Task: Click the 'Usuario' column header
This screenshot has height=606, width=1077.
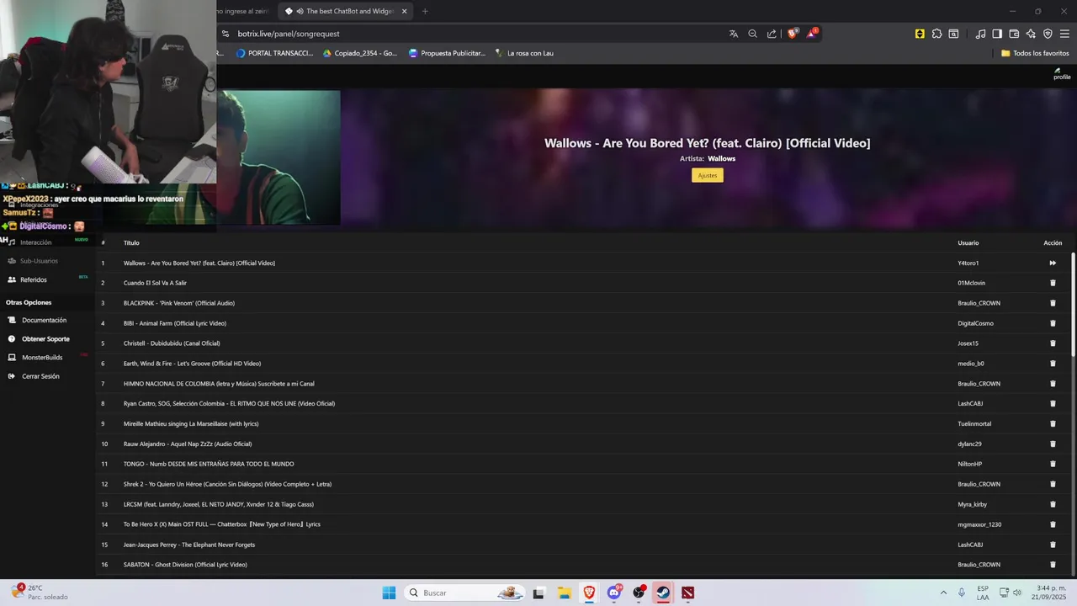Action: coord(968,242)
